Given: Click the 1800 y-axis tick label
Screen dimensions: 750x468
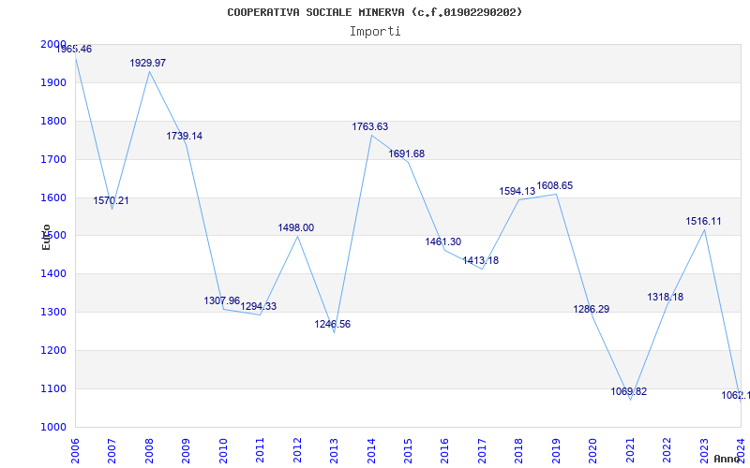Looking at the screenshot, I should (x=53, y=121).
